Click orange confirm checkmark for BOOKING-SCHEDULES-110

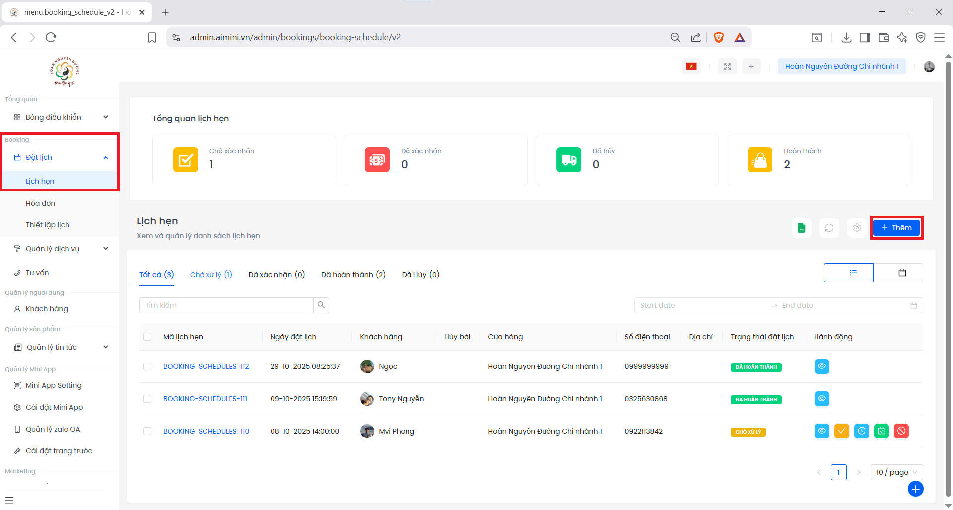pyautogui.click(x=841, y=431)
